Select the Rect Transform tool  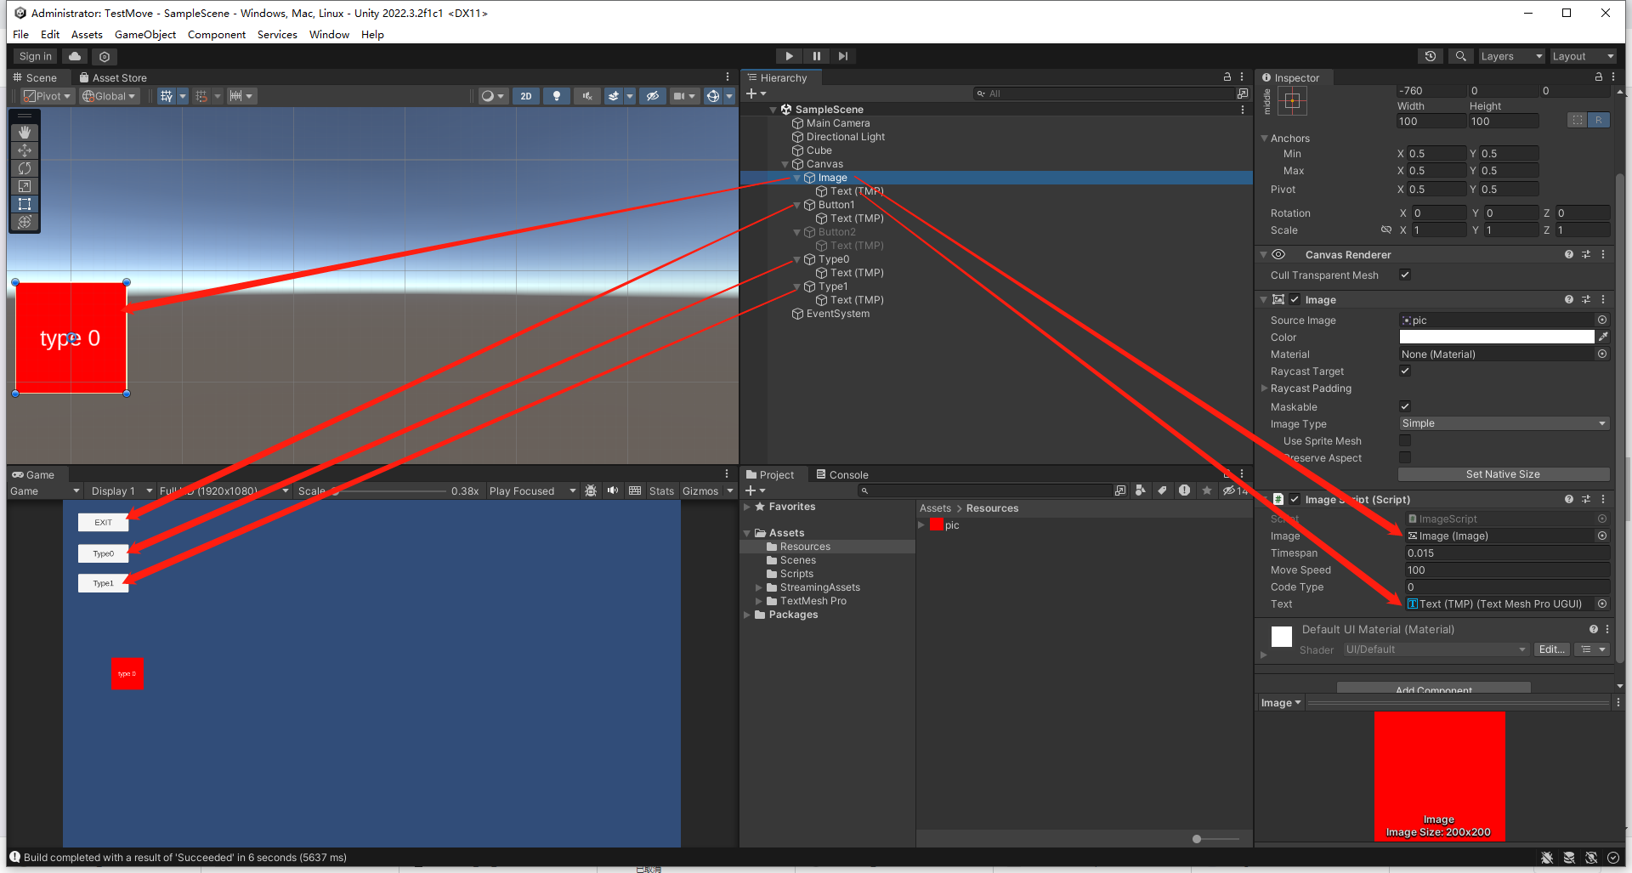[25, 204]
